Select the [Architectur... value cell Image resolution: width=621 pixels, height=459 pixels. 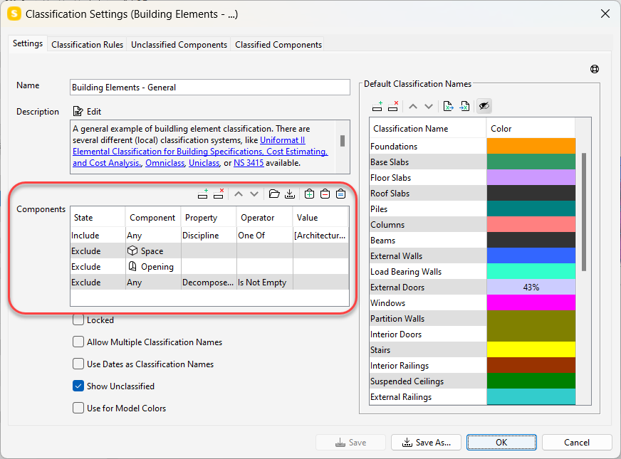click(x=320, y=236)
